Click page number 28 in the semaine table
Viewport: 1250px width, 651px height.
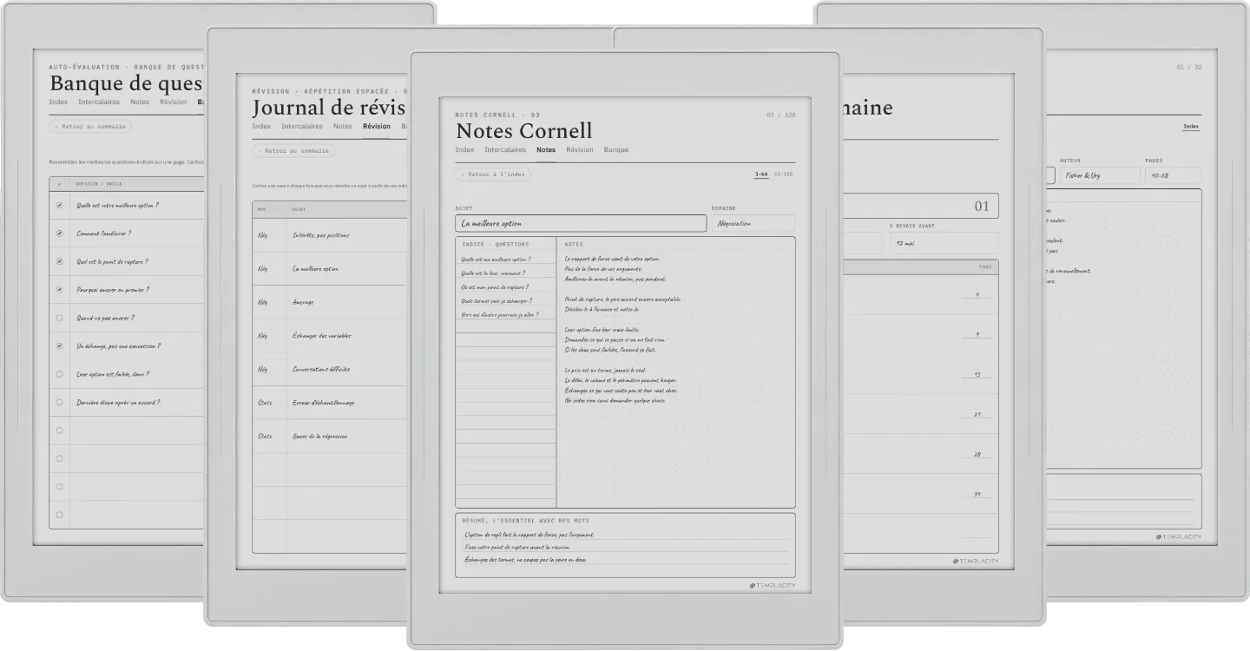click(977, 455)
